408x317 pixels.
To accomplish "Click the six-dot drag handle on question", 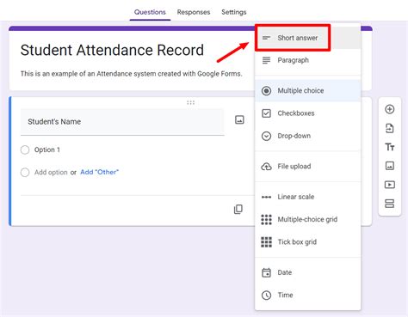I will [x=190, y=102].
